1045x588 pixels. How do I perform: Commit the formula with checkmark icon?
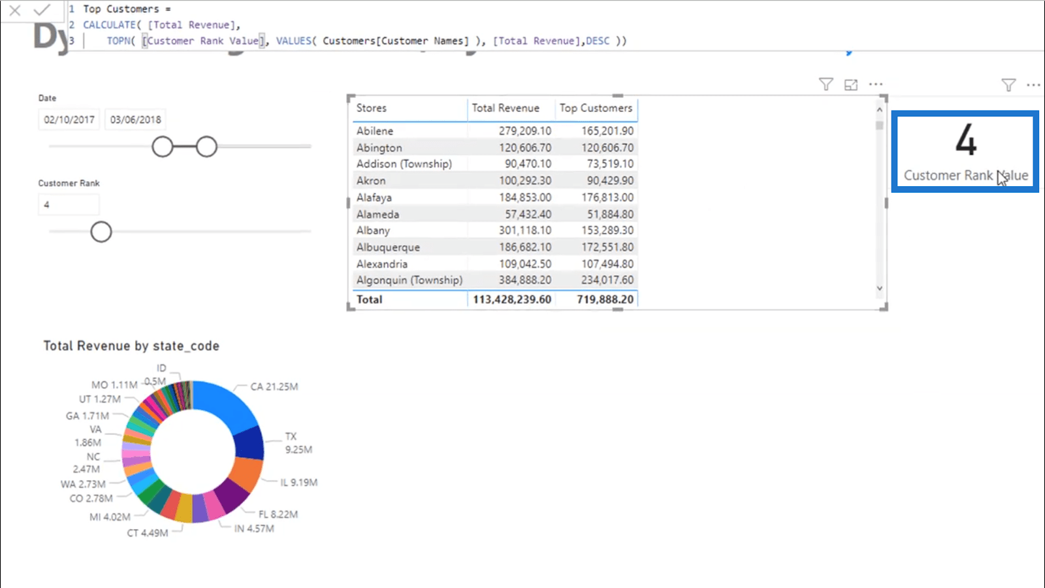(x=42, y=10)
